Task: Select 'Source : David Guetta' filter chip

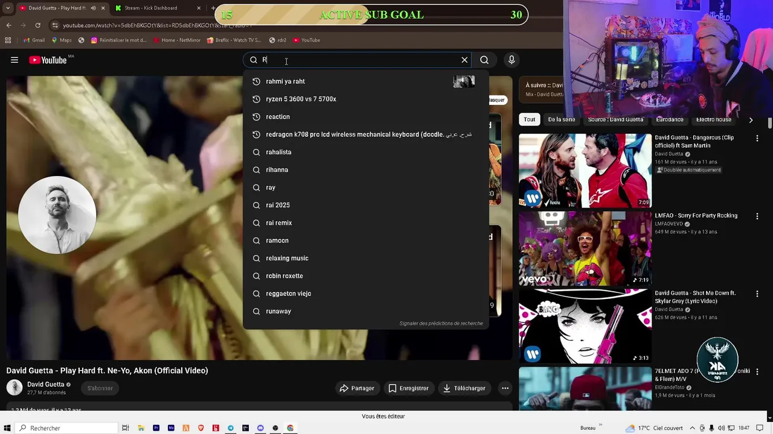Action: pos(615,119)
